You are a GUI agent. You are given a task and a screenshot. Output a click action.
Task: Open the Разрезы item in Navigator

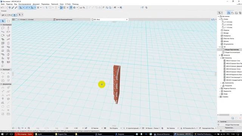pyautogui.click(x=226, y=30)
